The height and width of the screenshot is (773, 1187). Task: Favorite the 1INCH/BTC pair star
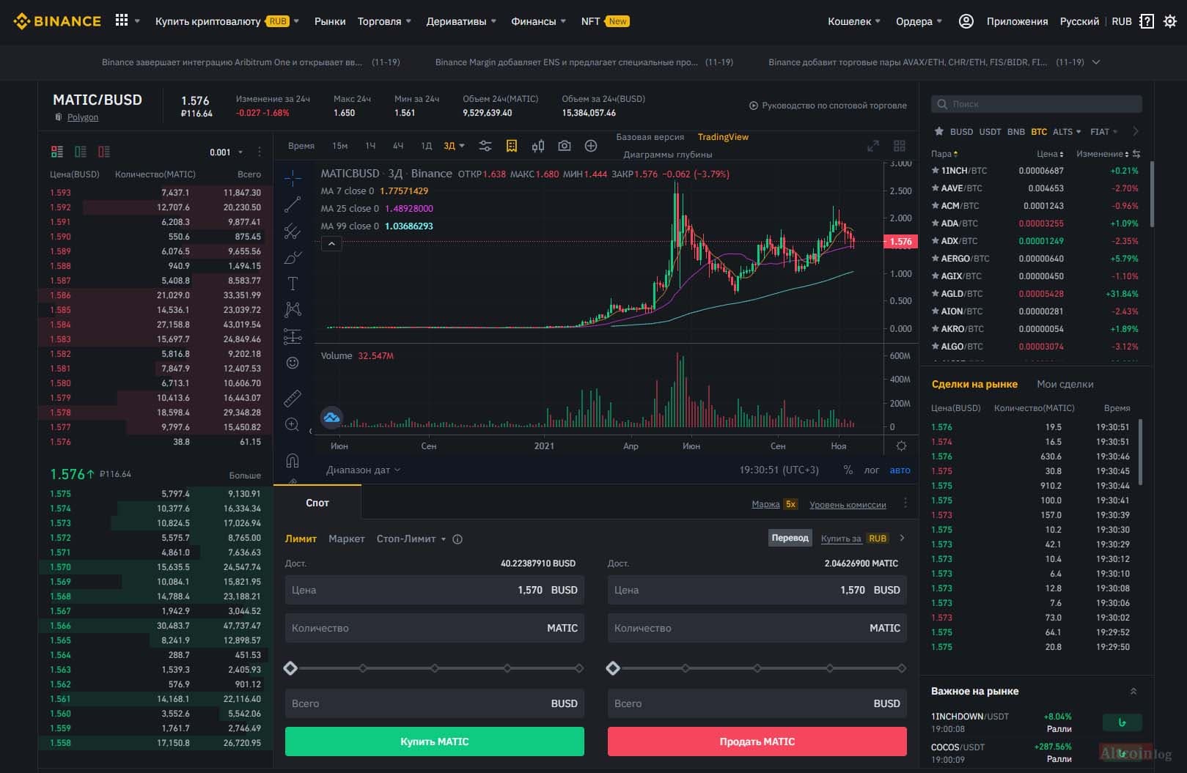coord(936,171)
